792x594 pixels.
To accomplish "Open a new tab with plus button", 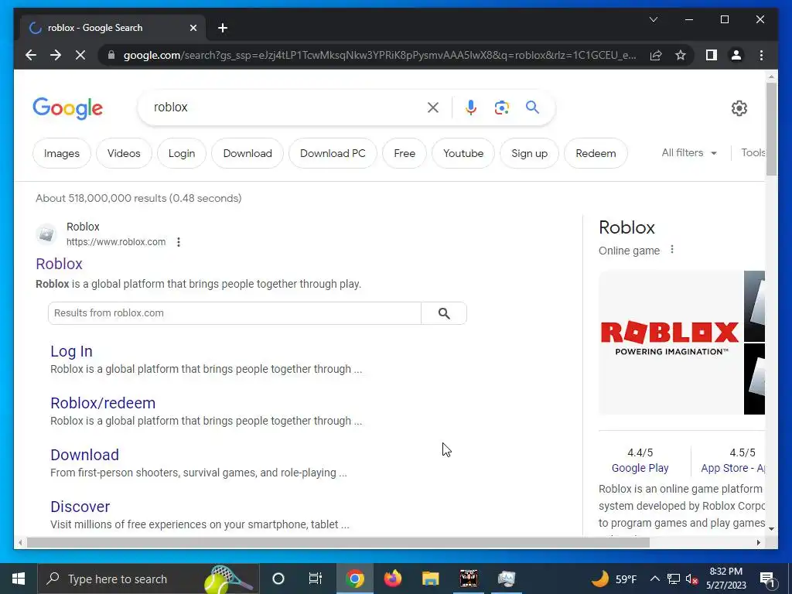I will point(223,28).
